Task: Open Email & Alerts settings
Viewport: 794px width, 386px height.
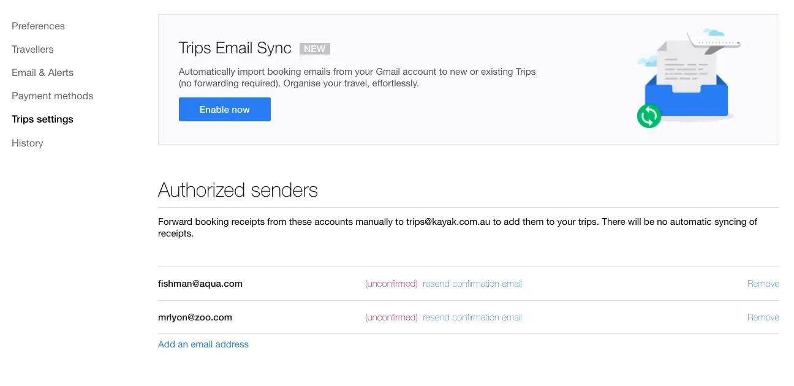Action: (42, 73)
